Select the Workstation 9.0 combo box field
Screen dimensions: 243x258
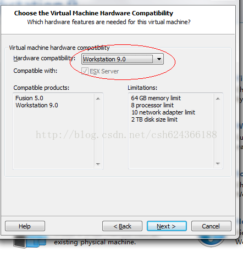pyautogui.click(x=123, y=59)
